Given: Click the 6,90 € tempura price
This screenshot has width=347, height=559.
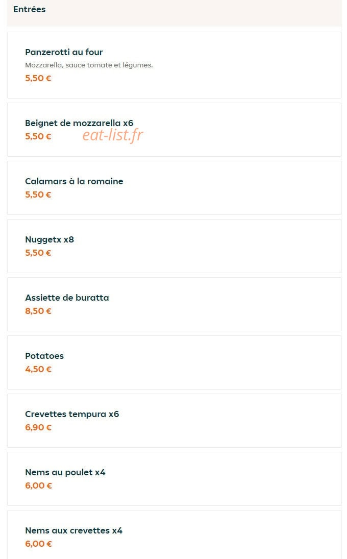Looking at the screenshot, I should (x=38, y=427).
